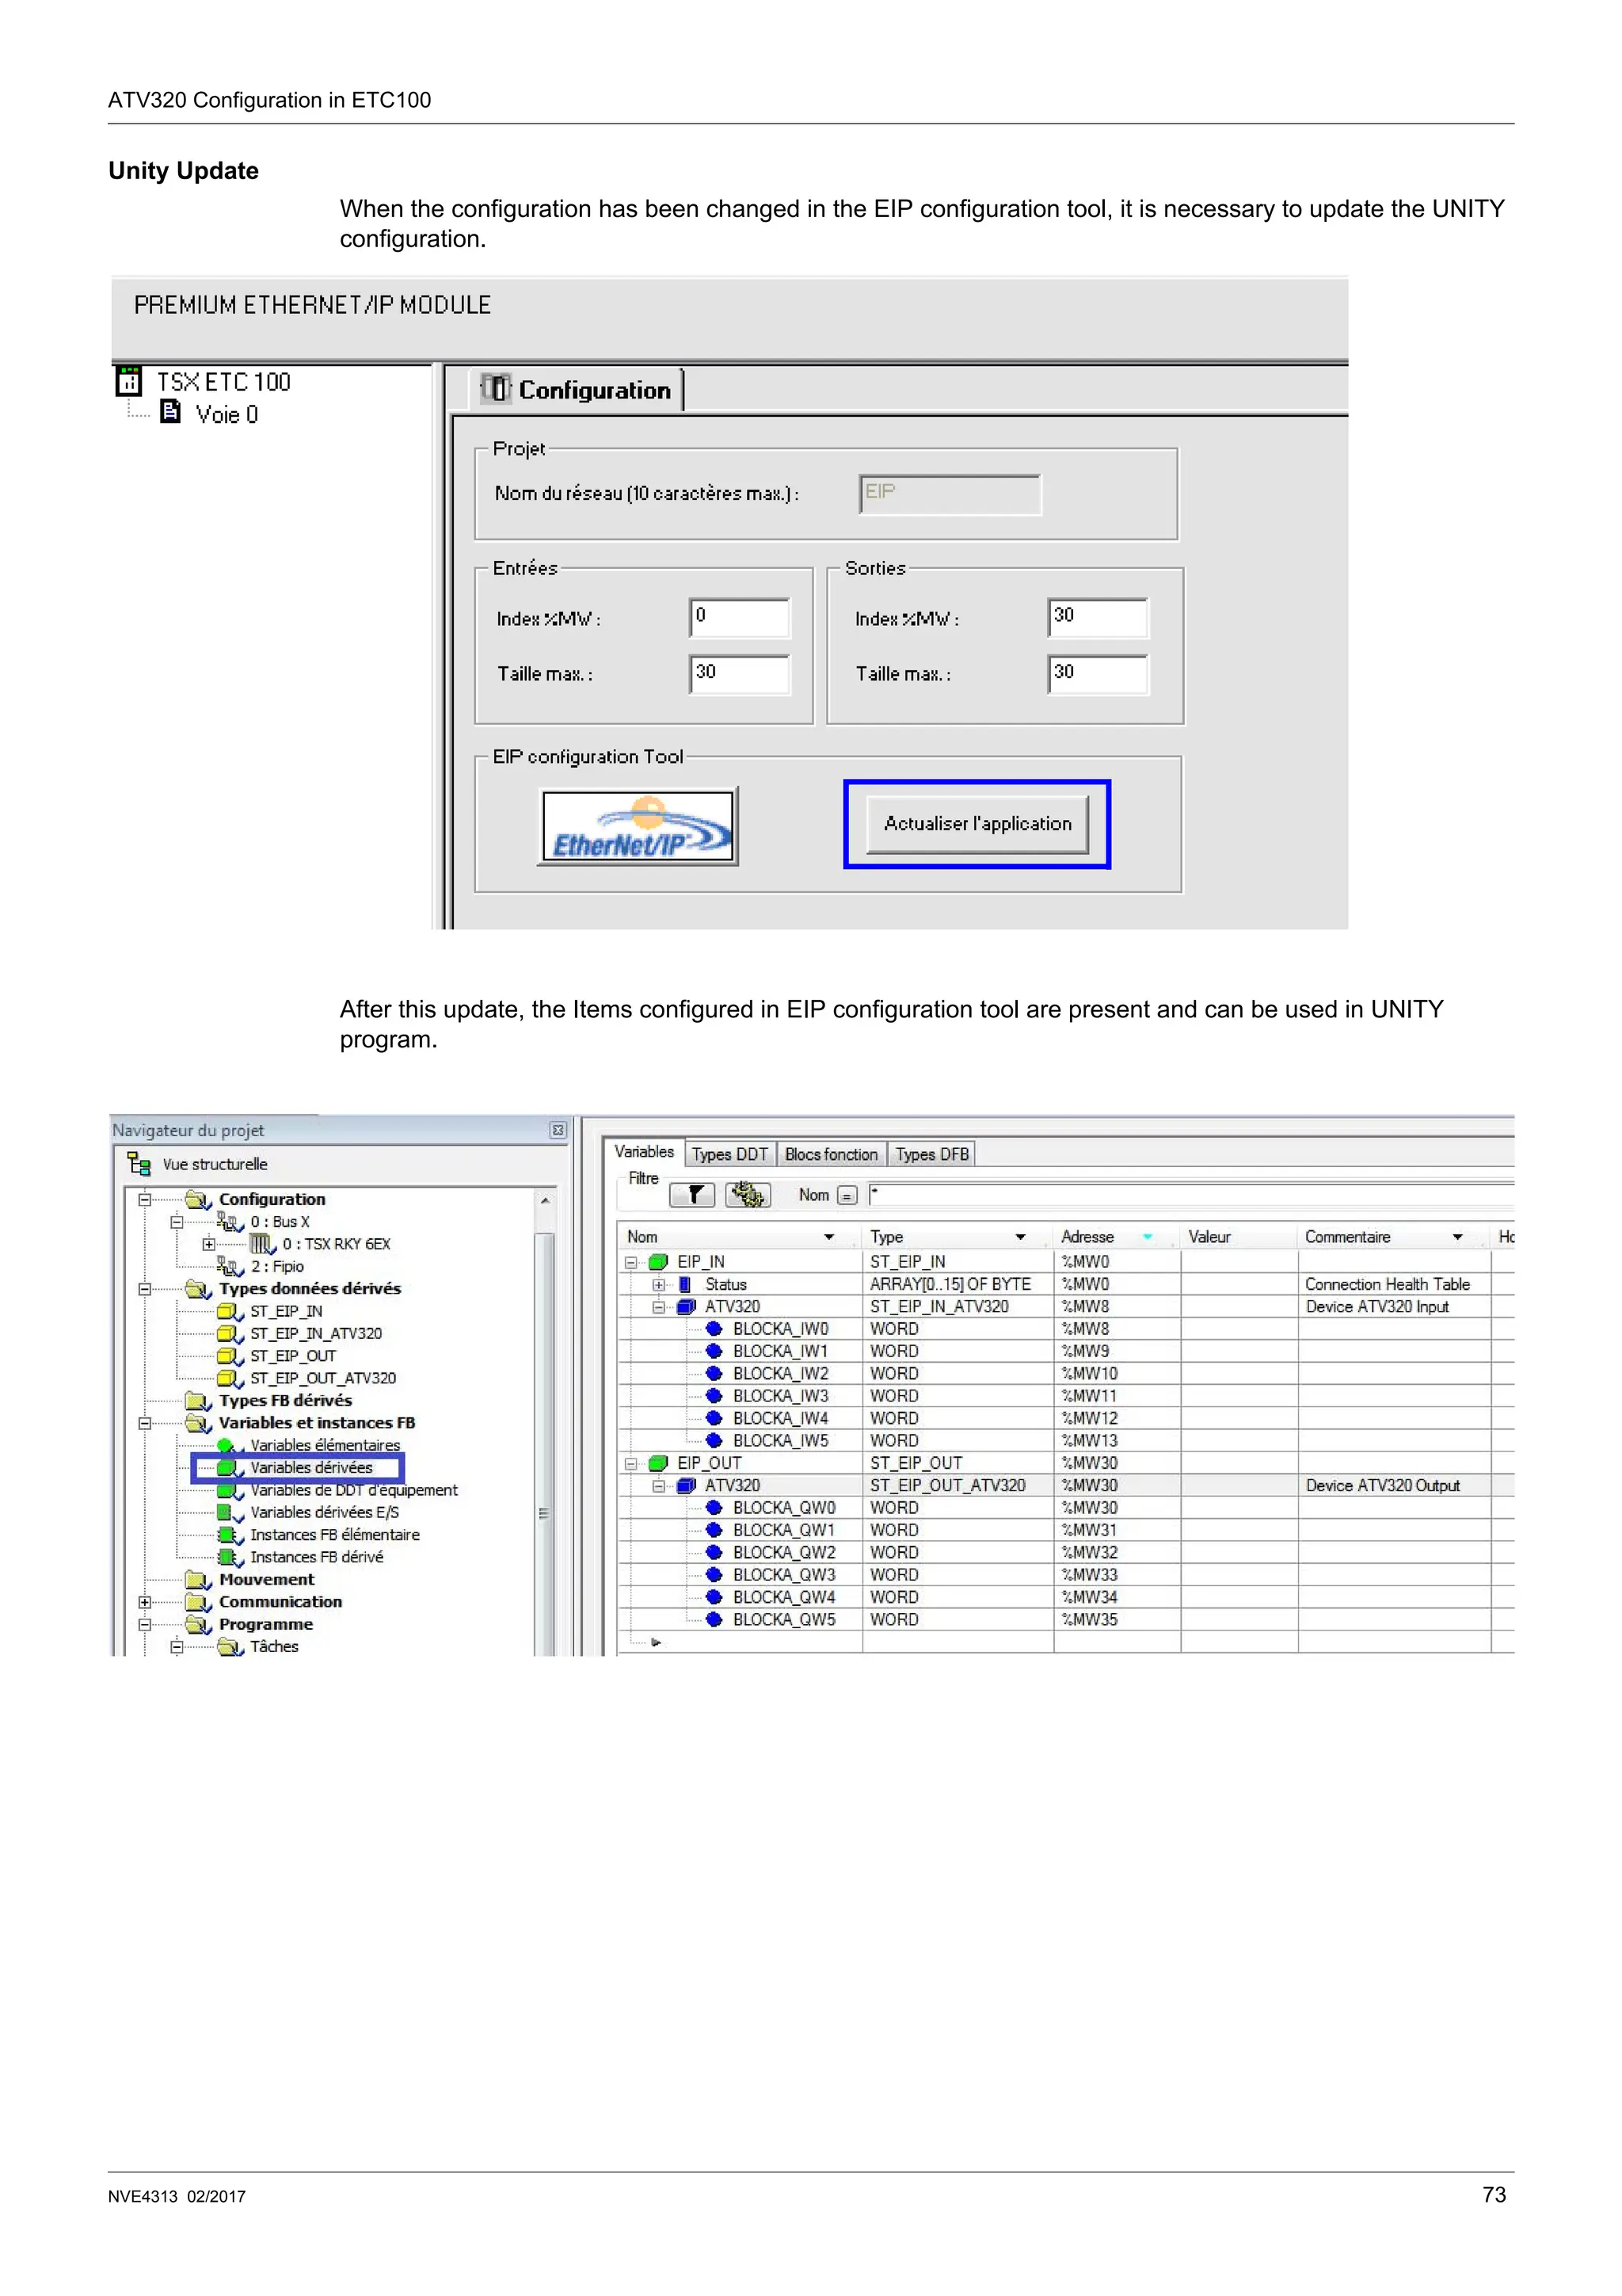Open Instances FB dérivé item
The image size is (1622, 2296).
(317, 1557)
